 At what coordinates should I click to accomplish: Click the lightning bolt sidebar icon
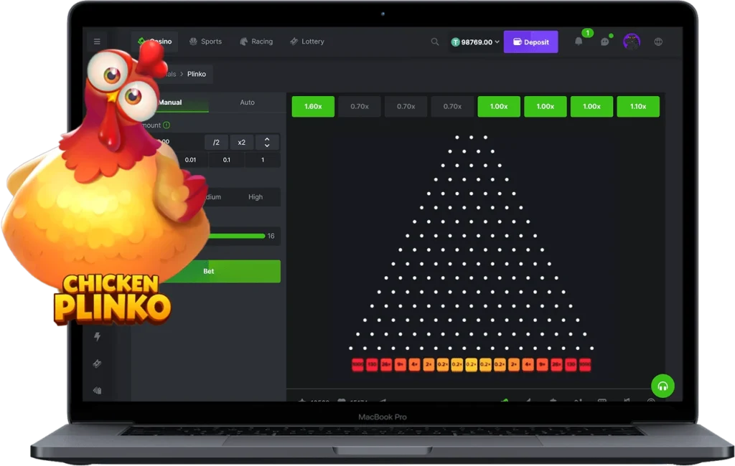97,336
